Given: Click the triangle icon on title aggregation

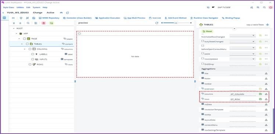Looking at the screenshot, I should pyautogui.click(x=266, y=73).
